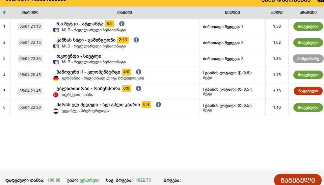Click the სტატუსი column header
The image size is (324, 185).
click(308, 13)
